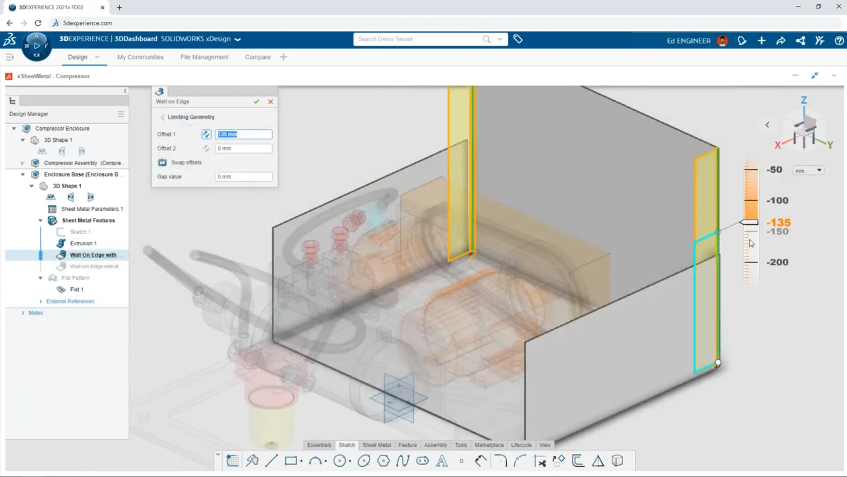The width and height of the screenshot is (847, 477).
Task: Choose the Polygon sketch tool
Action: (383, 461)
